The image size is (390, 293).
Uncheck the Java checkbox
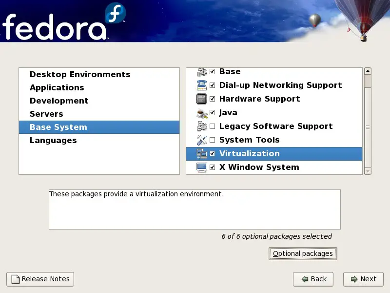click(x=213, y=112)
